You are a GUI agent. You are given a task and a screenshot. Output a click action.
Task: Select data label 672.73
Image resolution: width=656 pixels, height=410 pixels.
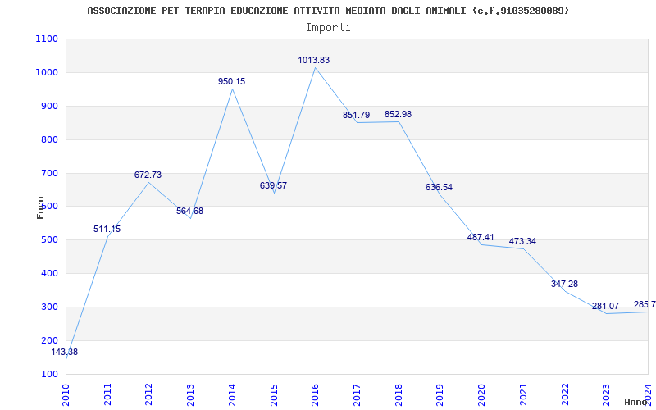[148, 175]
